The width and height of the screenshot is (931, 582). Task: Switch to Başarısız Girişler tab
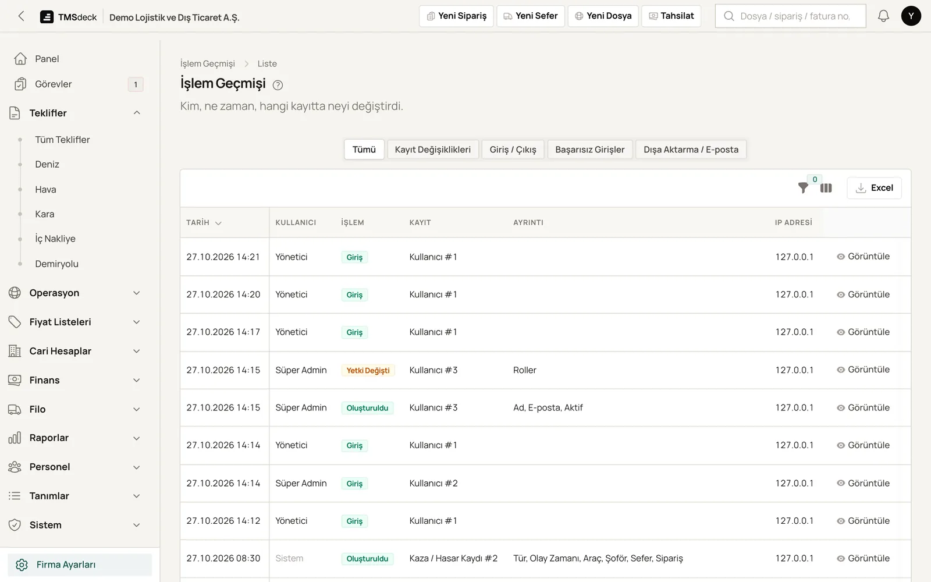tap(590, 150)
